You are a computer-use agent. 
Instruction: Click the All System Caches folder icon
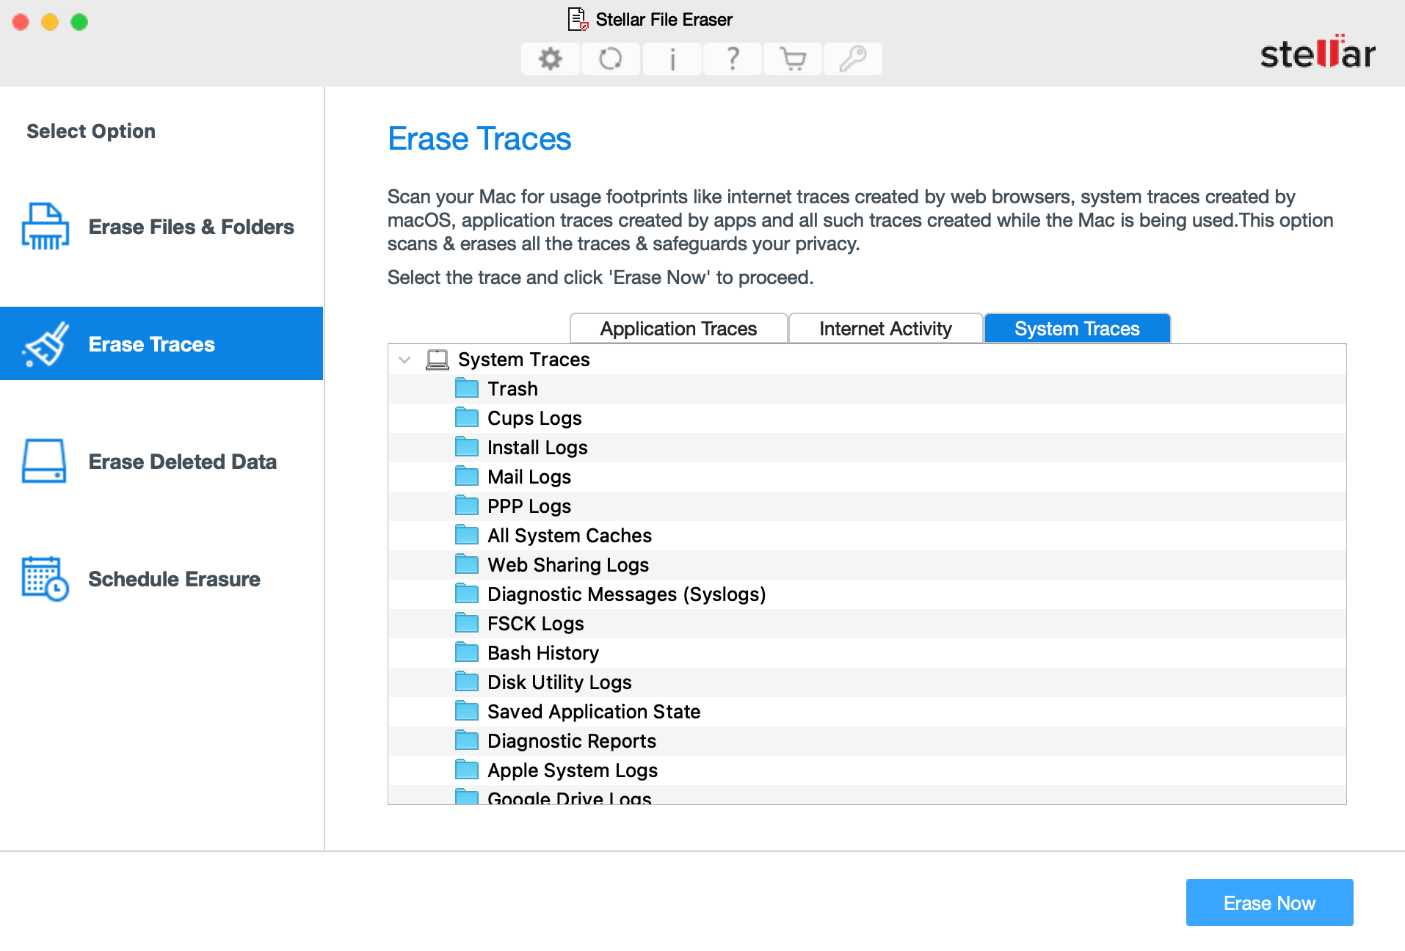point(467,535)
